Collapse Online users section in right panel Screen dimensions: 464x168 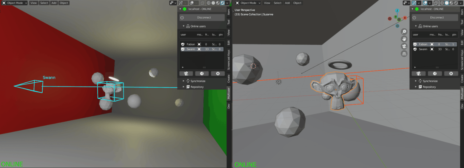pyautogui.click(x=416, y=26)
